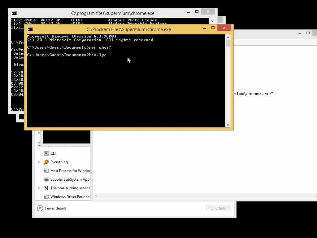This screenshot has height=238, width=317.
Task: Select the Windows Driver Foundation row
Action: pyautogui.click(x=70, y=197)
